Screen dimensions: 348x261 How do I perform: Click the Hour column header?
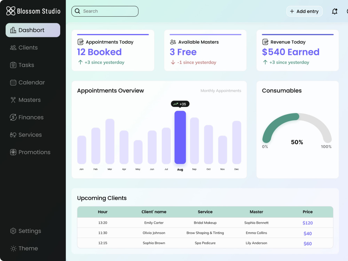[x=103, y=212]
